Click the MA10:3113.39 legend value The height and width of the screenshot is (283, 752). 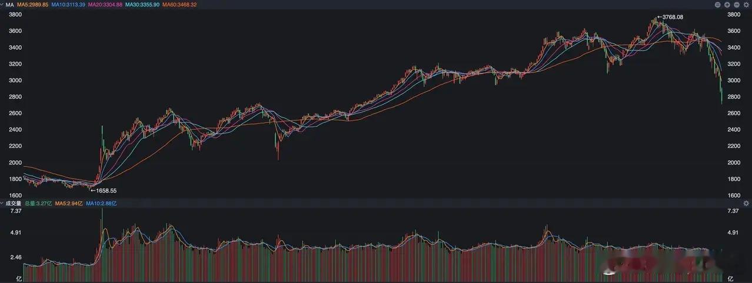click(68, 4)
